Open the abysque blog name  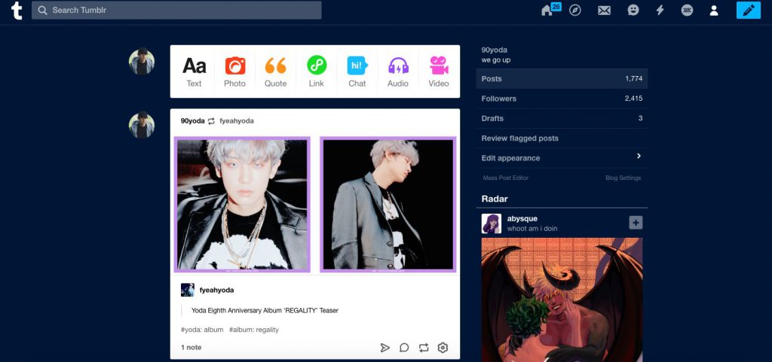[x=522, y=218]
